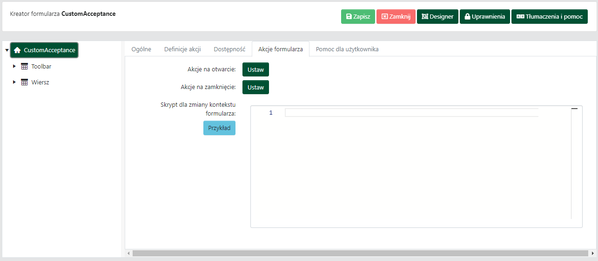
Task: Open Uprawnienia permissions settings
Action: tap(485, 16)
